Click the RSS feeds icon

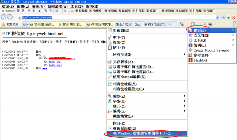(x=193, y=24)
